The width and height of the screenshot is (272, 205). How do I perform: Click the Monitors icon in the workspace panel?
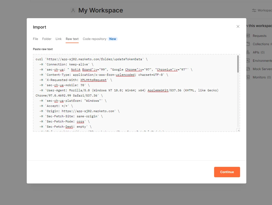click(248, 77)
